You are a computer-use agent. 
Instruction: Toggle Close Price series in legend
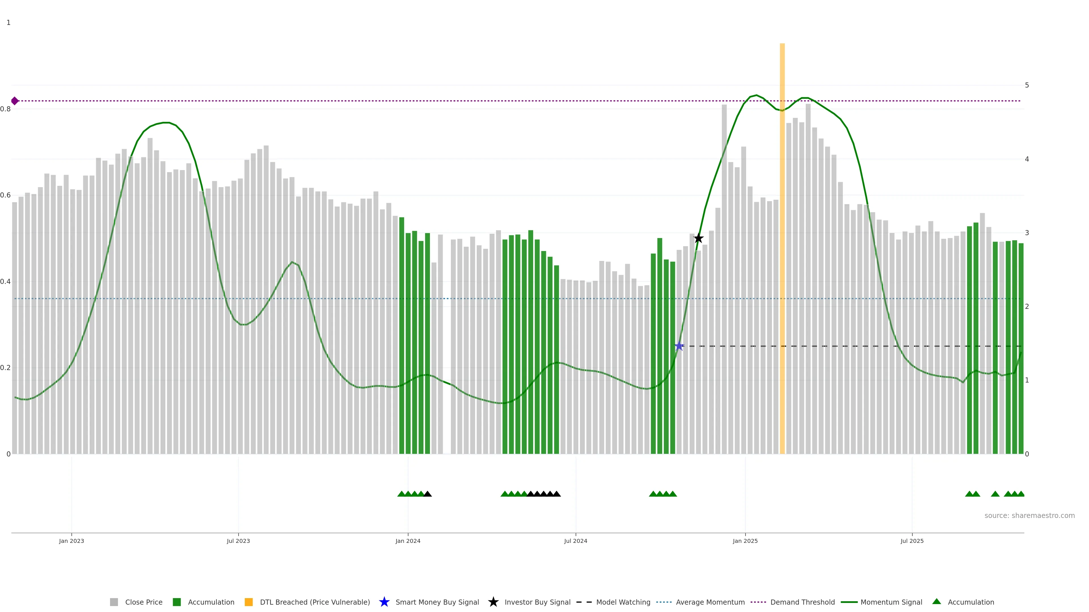(x=144, y=602)
